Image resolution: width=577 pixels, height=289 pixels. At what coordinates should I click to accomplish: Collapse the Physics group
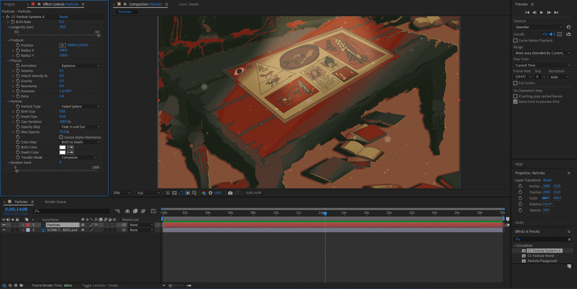point(8,61)
